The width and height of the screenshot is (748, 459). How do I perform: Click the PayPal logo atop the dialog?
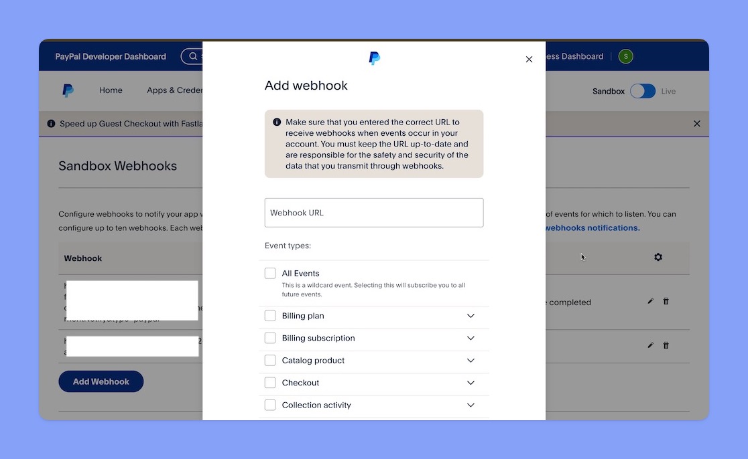click(375, 58)
